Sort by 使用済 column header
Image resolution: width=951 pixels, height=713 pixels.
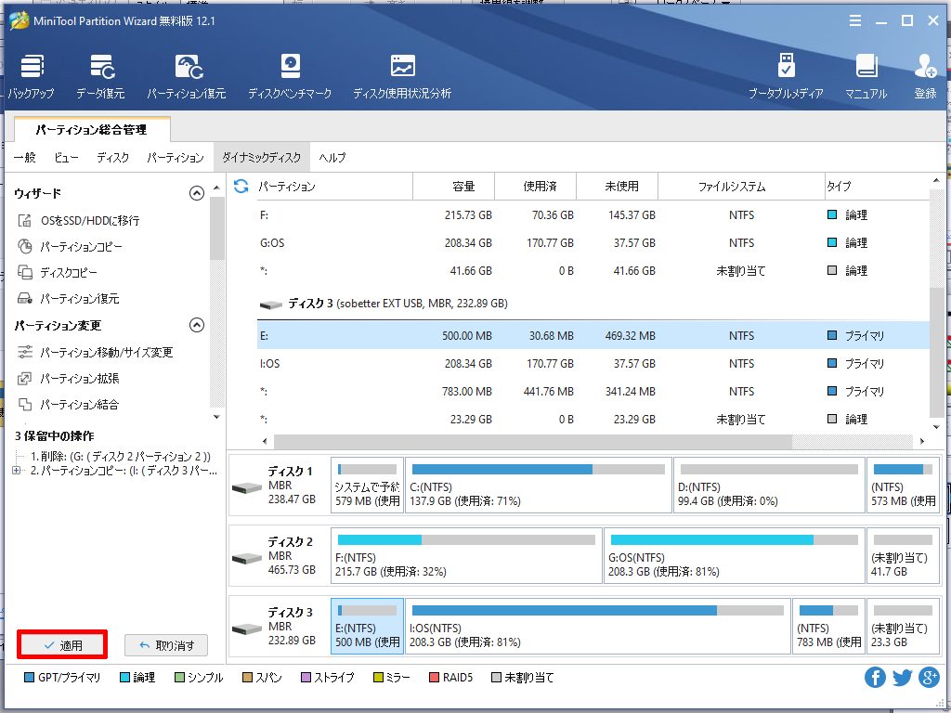pos(536,186)
